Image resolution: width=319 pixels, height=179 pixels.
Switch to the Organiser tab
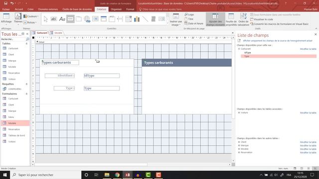116,9
